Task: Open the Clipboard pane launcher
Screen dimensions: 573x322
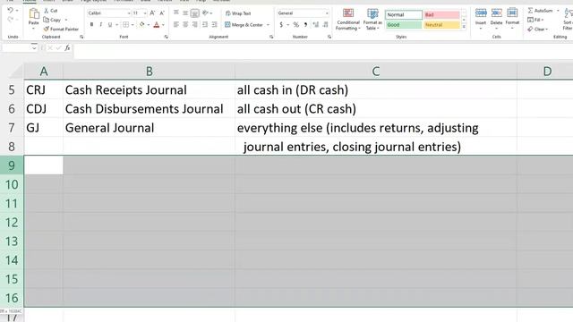Action: point(81,37)
